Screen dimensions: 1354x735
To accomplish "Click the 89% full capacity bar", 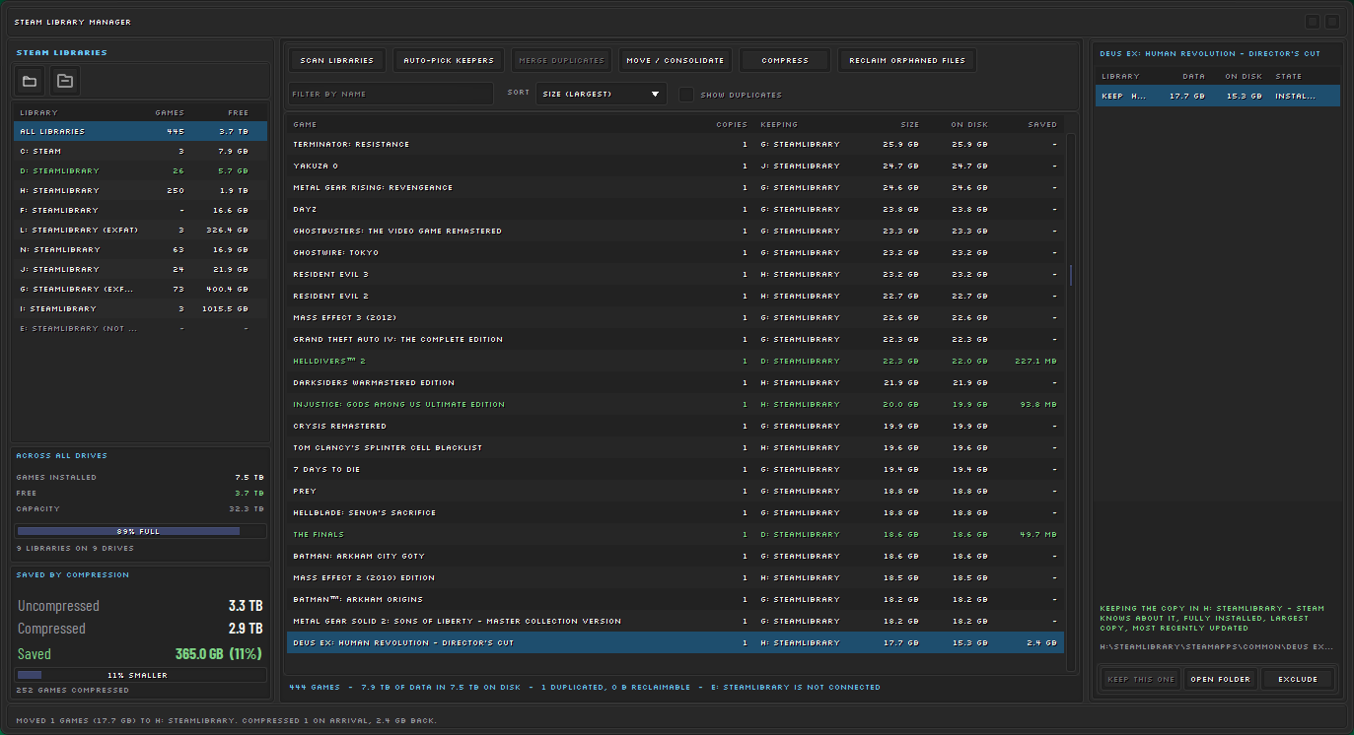I will tap(140, 531).
